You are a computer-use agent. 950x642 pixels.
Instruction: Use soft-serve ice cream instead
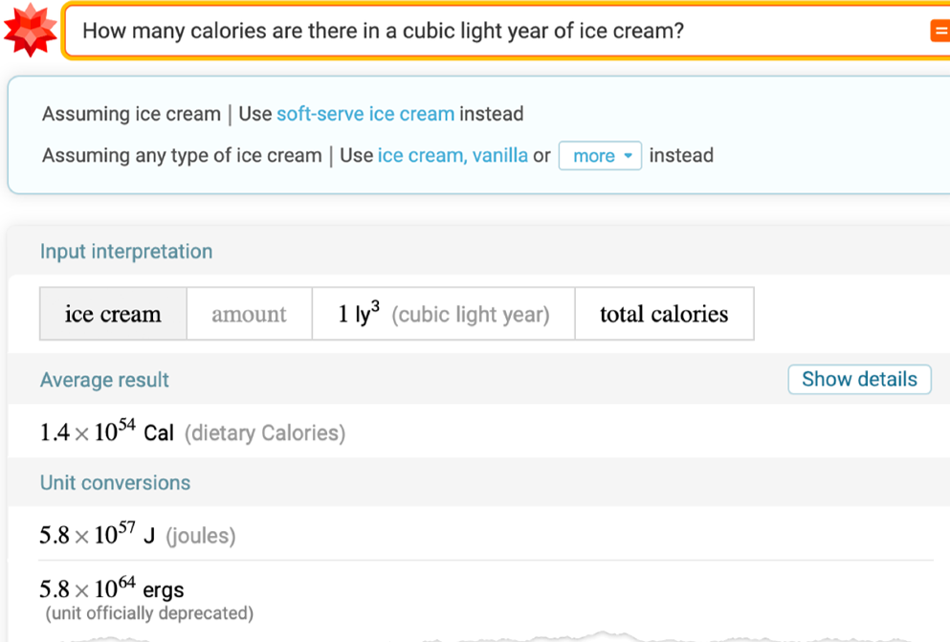365,114
